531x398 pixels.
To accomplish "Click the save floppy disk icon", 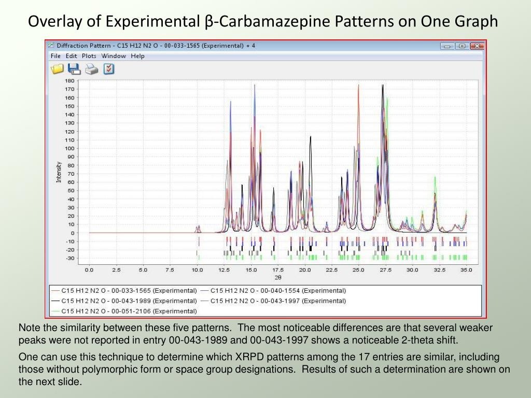I will [x=74, y=69].
